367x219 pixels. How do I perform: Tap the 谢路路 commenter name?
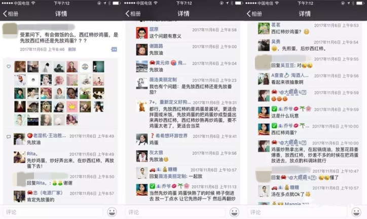156,46
